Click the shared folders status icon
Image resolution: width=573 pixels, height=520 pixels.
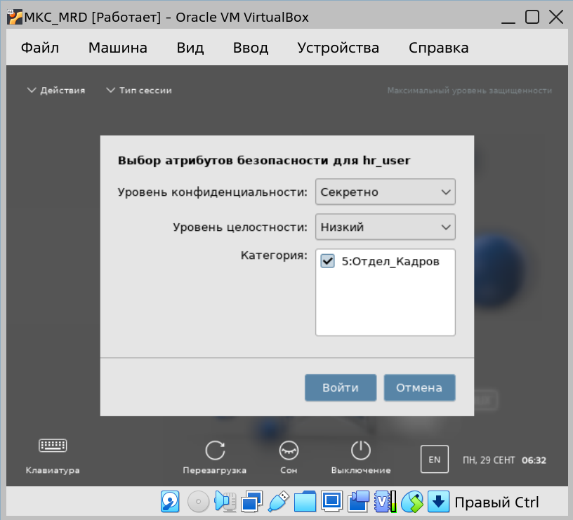pos(305,502)
